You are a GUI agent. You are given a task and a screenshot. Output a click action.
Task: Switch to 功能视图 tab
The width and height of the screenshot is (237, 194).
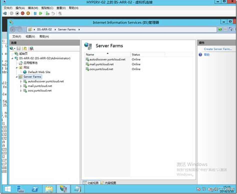click(x=91, y=183)
